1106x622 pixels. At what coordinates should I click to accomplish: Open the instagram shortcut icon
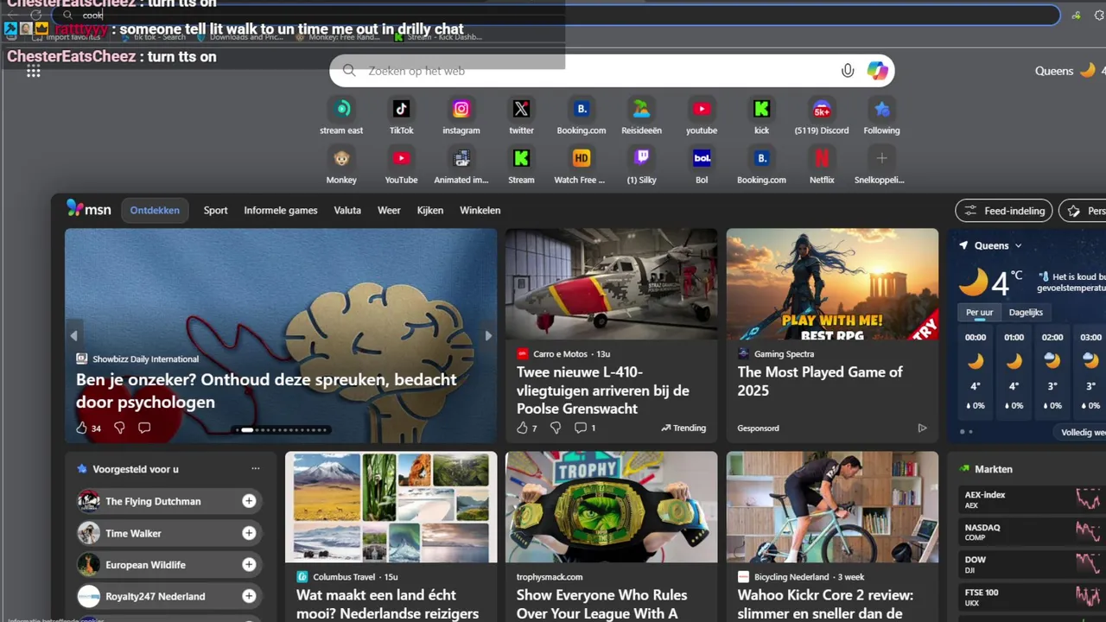461,109
